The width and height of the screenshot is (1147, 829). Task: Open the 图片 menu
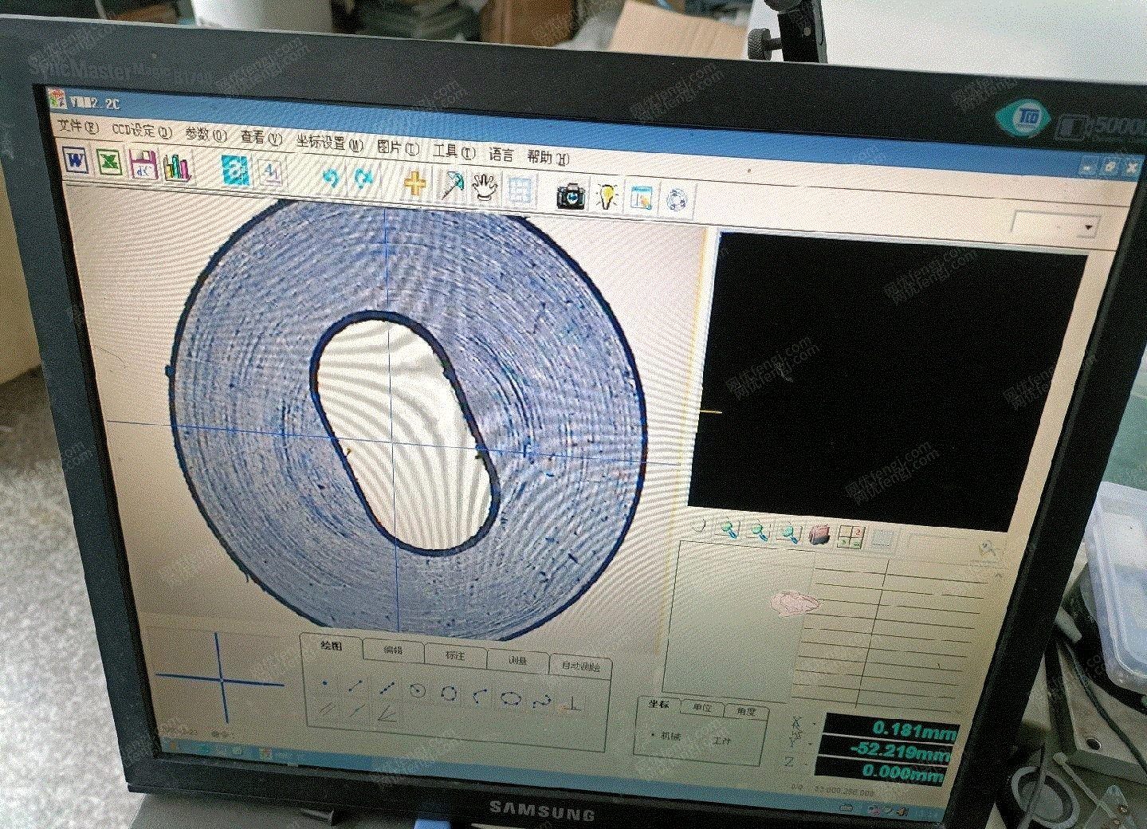(x=397, y=147)
